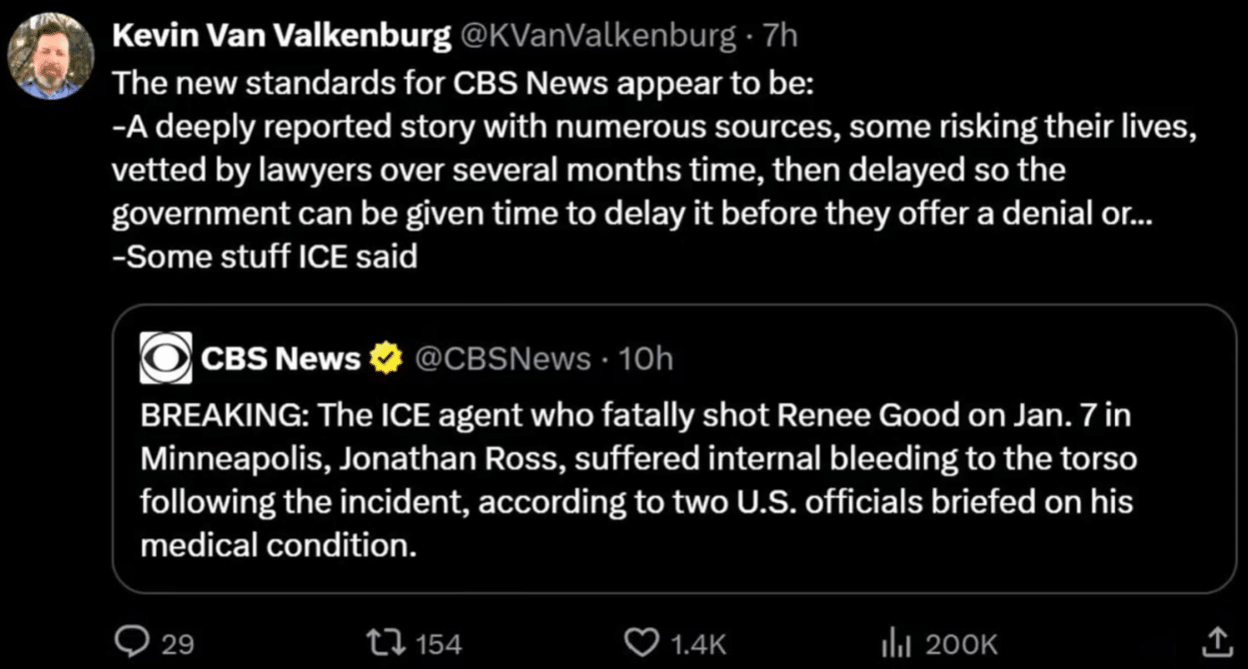Visit the @KVanValkenburg handle
1248x669 pixels.
click(598, 36)
